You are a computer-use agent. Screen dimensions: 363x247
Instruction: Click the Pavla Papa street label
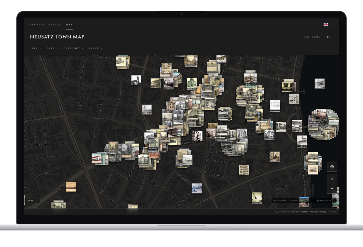pyautogui.click(x=91, y=118)
